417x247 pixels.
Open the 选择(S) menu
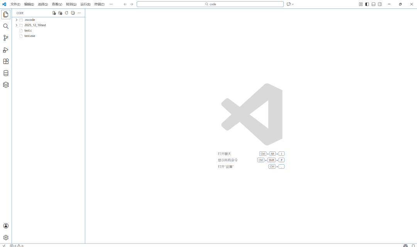coord(43,4)
